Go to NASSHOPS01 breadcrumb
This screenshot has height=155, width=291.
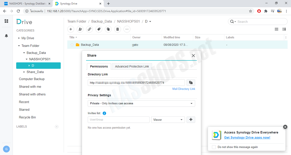tap(128, 21)
